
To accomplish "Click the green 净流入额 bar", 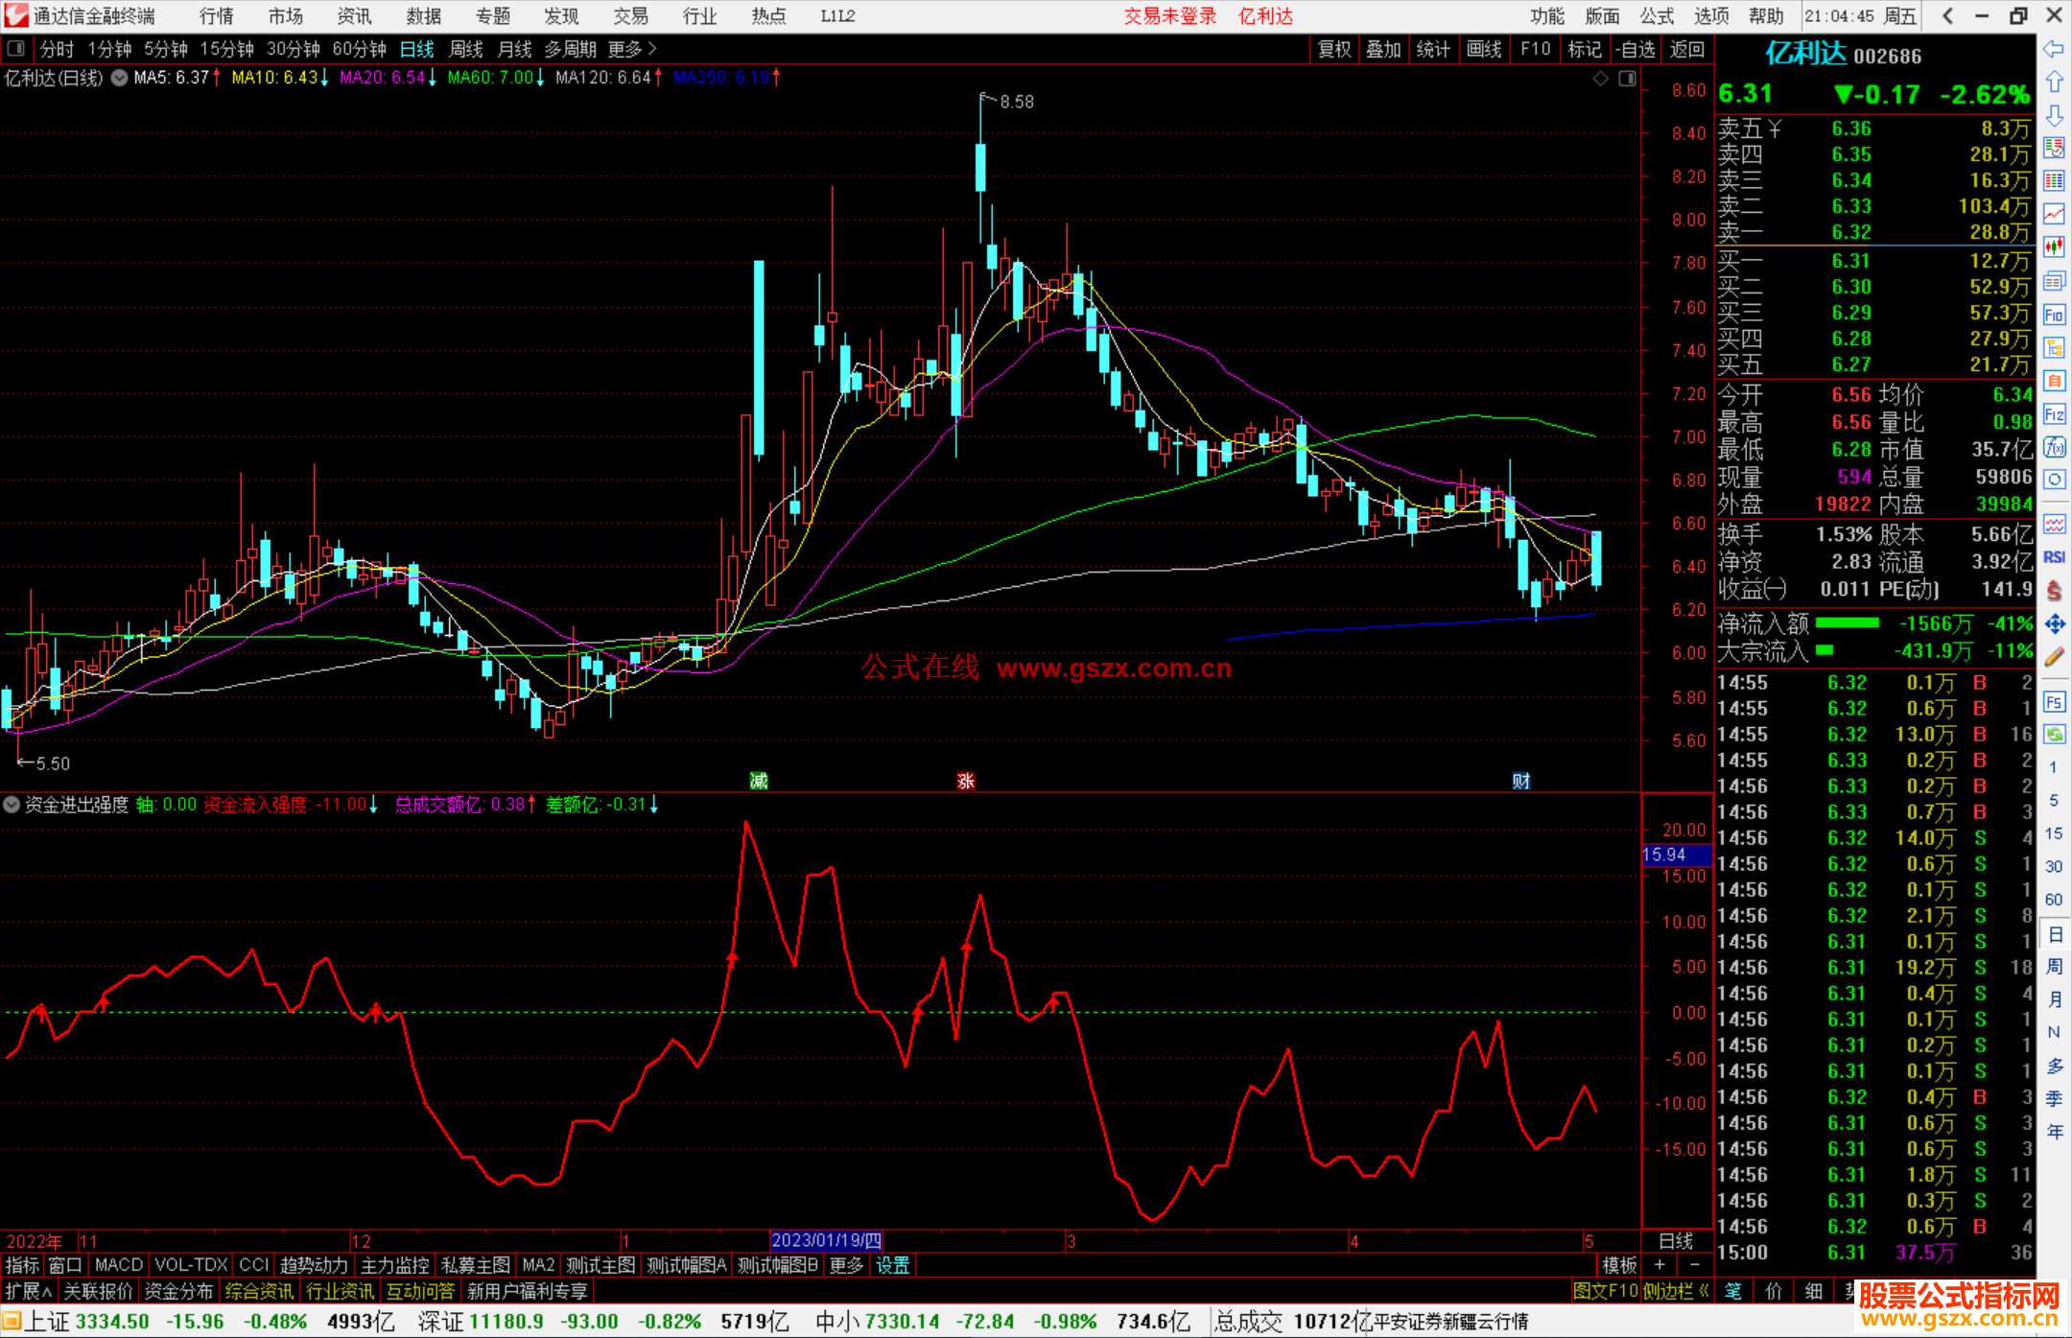I will [x=1848, y=623].
